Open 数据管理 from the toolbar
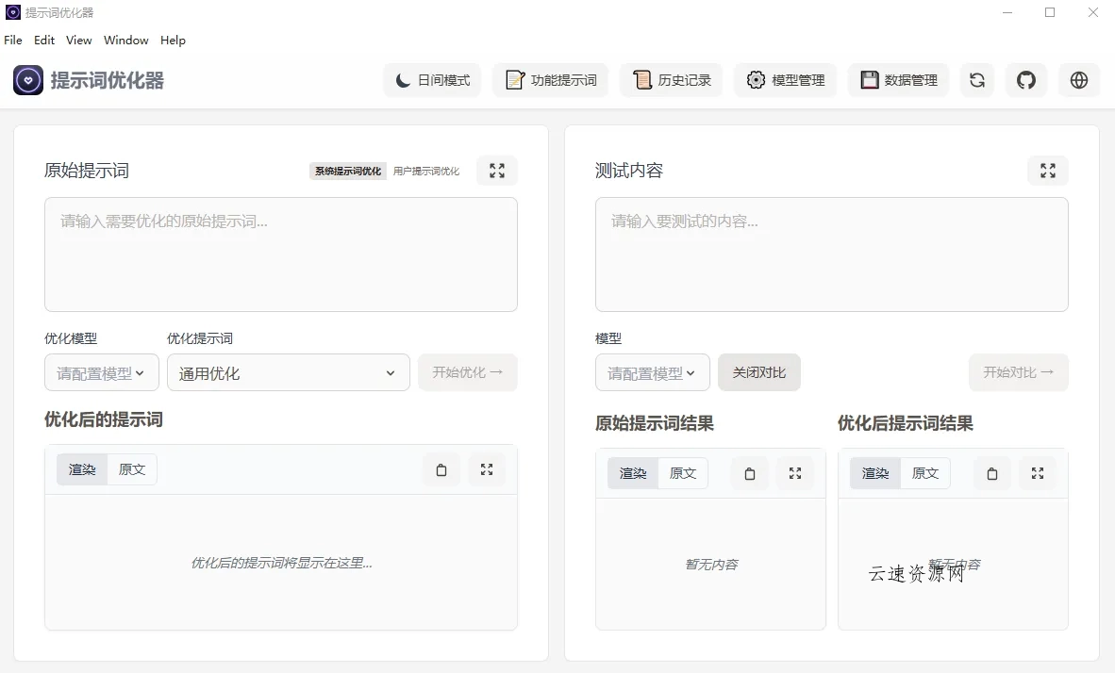This screenshot has width=1115, height=673. 898,80
